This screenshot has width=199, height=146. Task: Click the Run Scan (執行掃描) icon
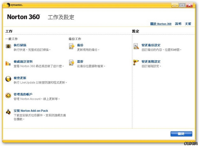click(8, 46)
